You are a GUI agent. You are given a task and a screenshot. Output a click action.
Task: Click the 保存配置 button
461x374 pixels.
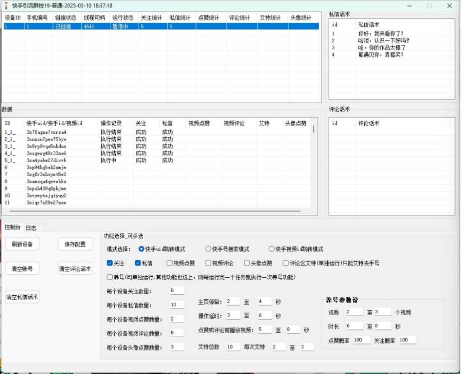click(75, 244)
